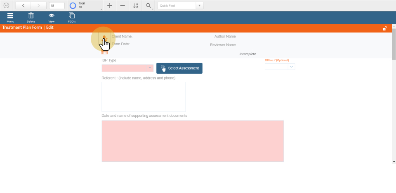The image size is (396, 193).
Task: Open the circled chevron menu at top-left
Action: pos(6,6)
